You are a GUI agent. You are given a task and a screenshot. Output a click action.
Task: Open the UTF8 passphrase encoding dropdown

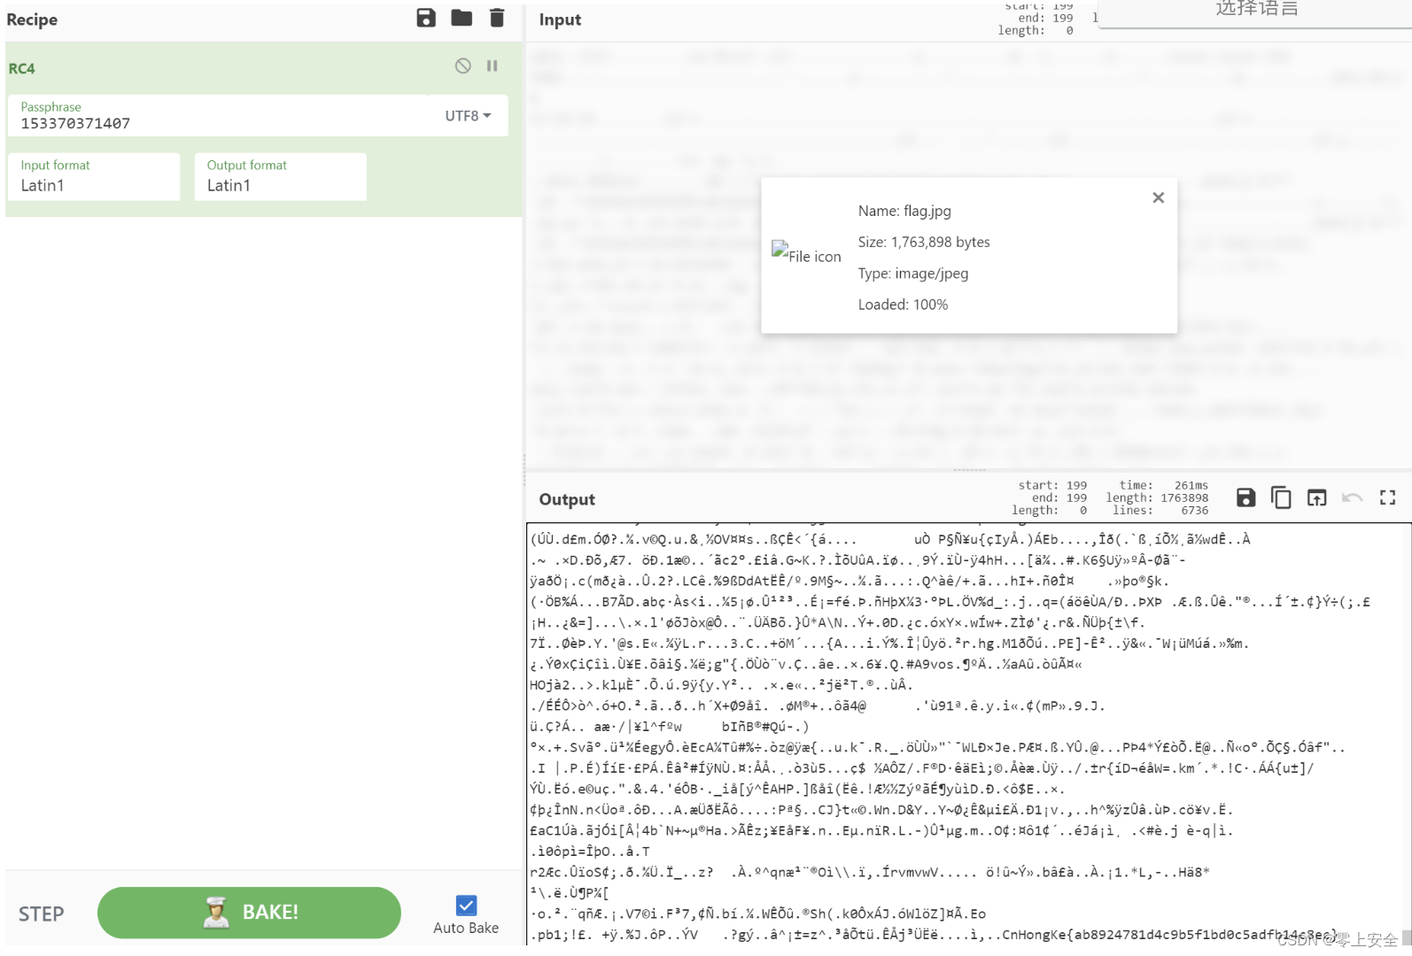[468, 116]
